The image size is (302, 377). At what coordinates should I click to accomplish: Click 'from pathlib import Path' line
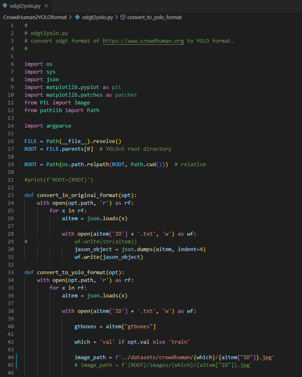(x=62, y=110)
